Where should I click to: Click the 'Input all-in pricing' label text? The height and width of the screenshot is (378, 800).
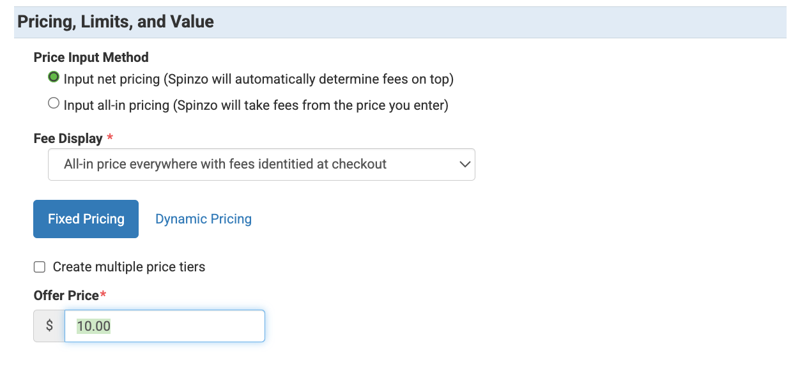pos(256,105)
